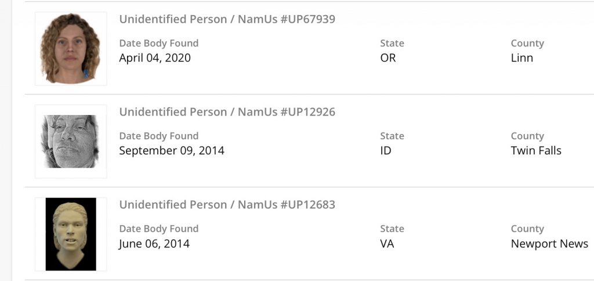The height and width of the screenshot is (281, 594).
Task: Click the 'Date Body Found' label in the UP12683 record
Action: point(159,229)
